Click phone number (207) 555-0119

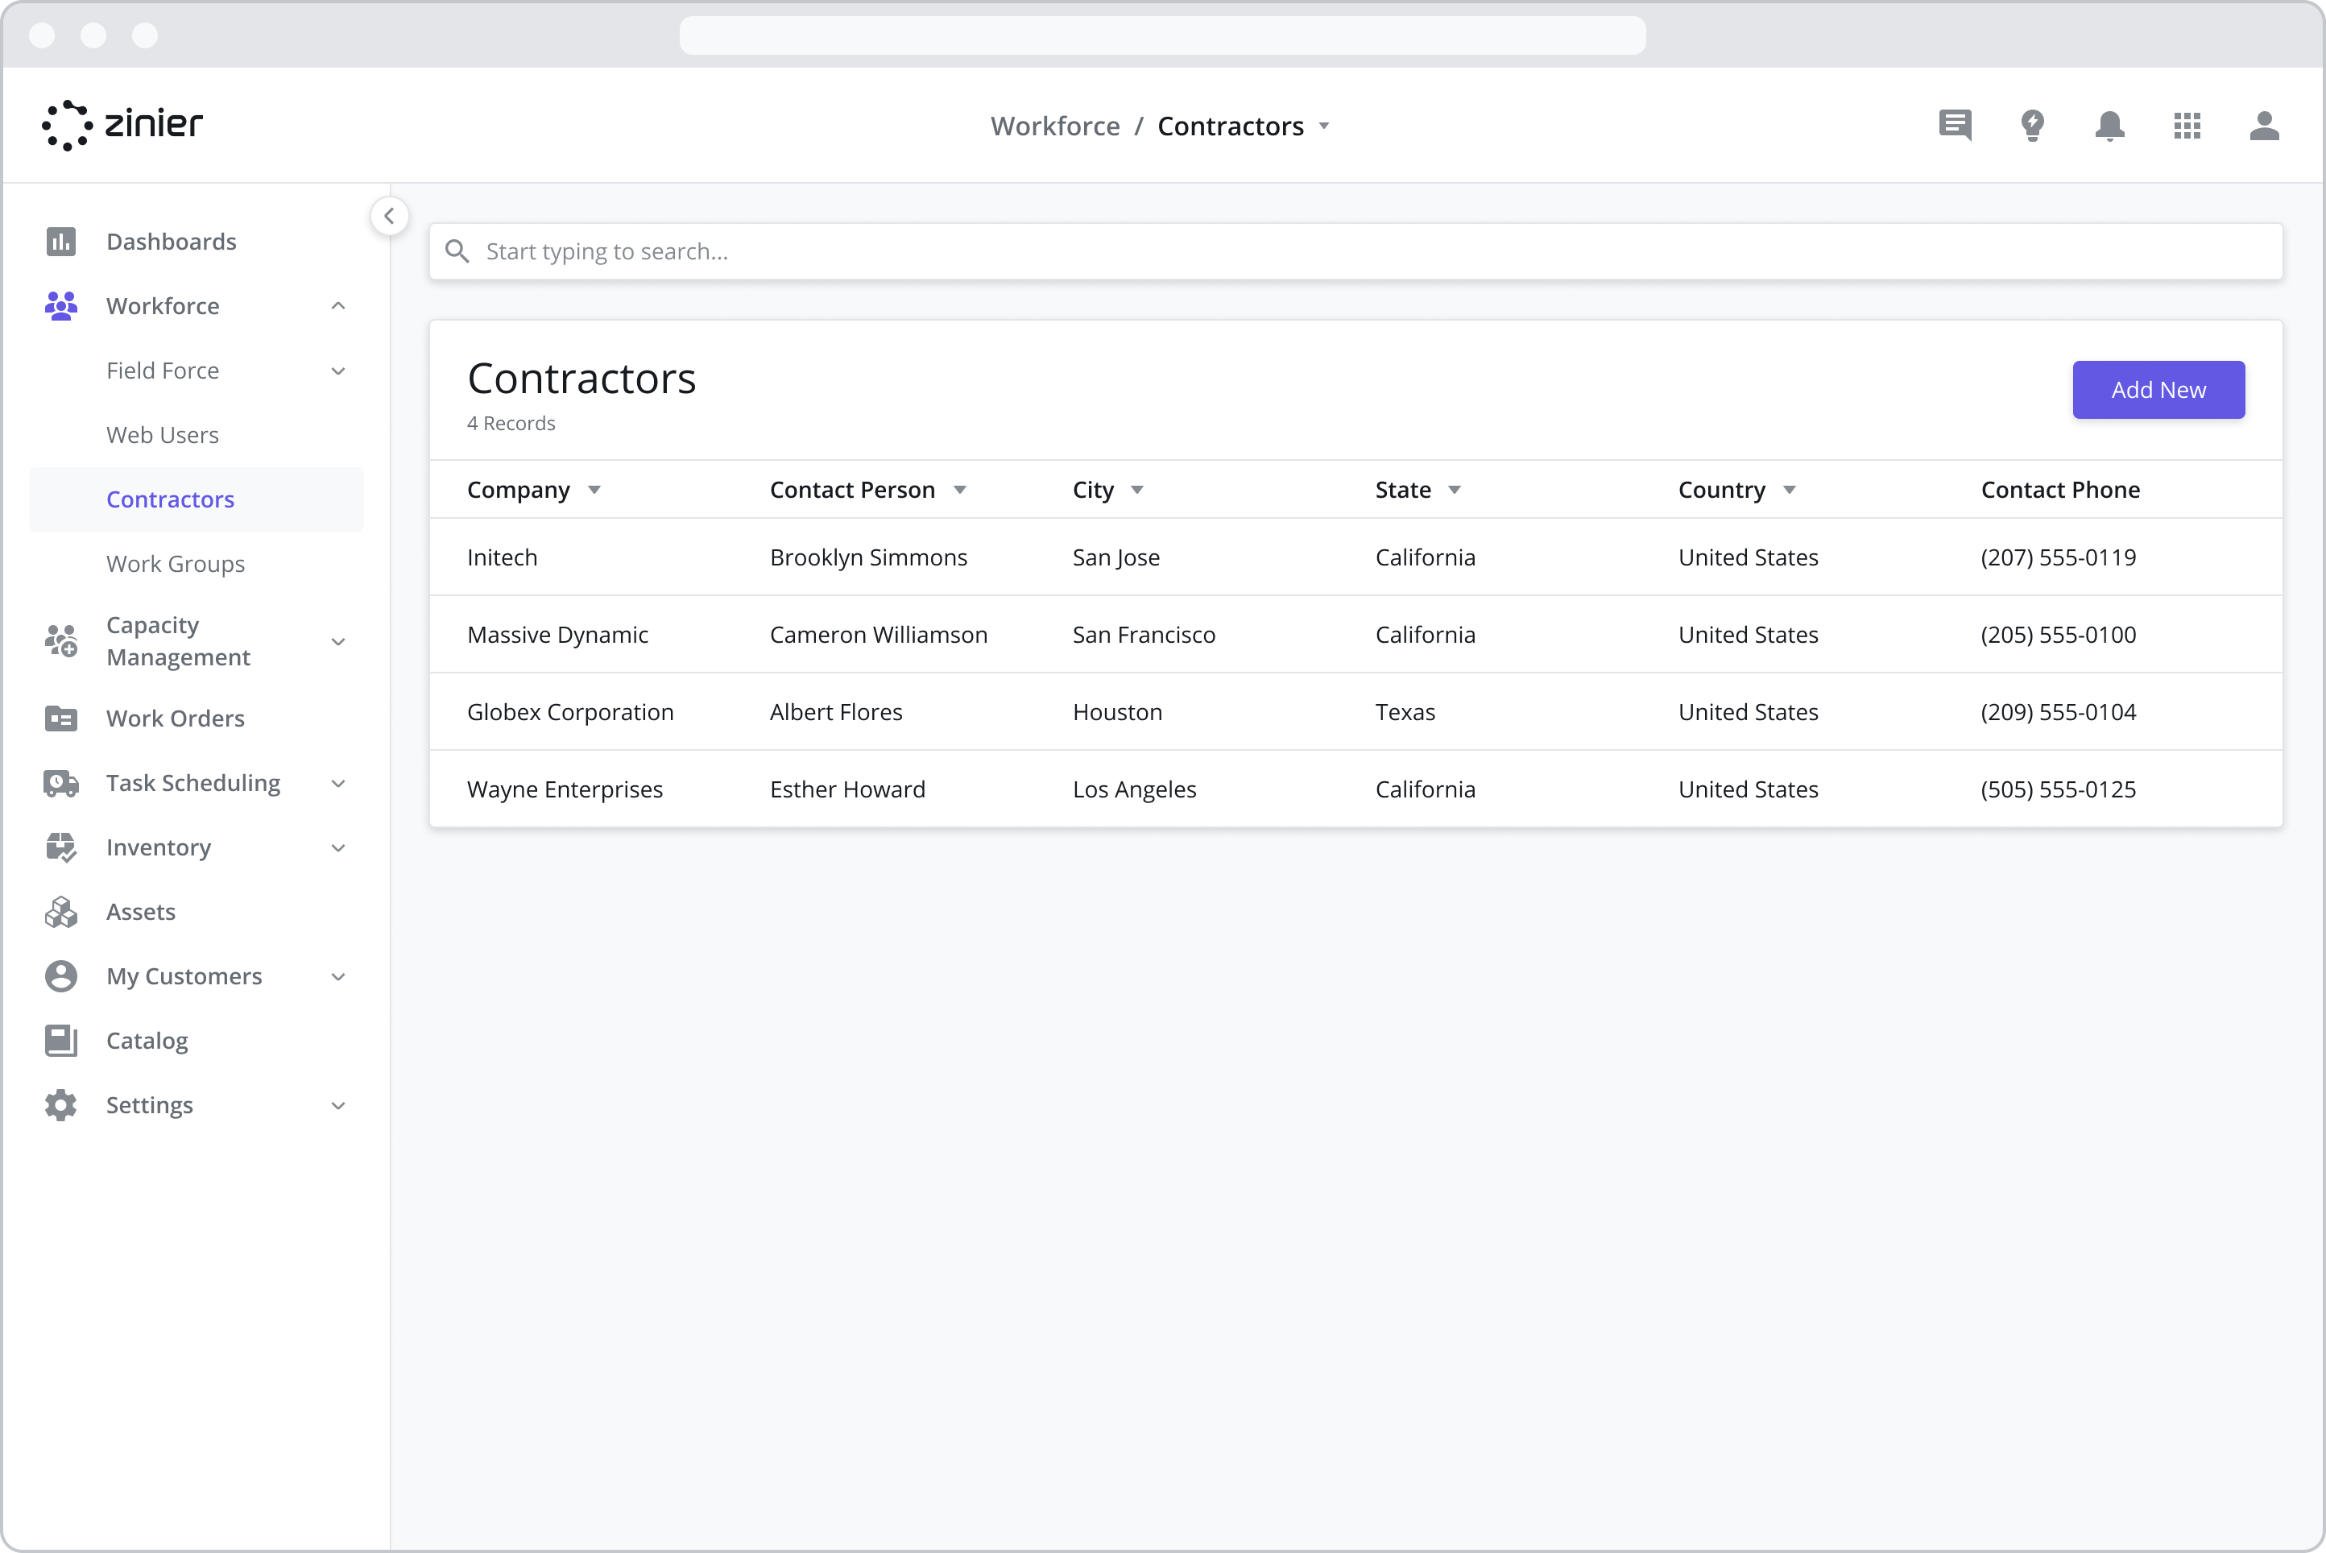(x=2058, y=557)
